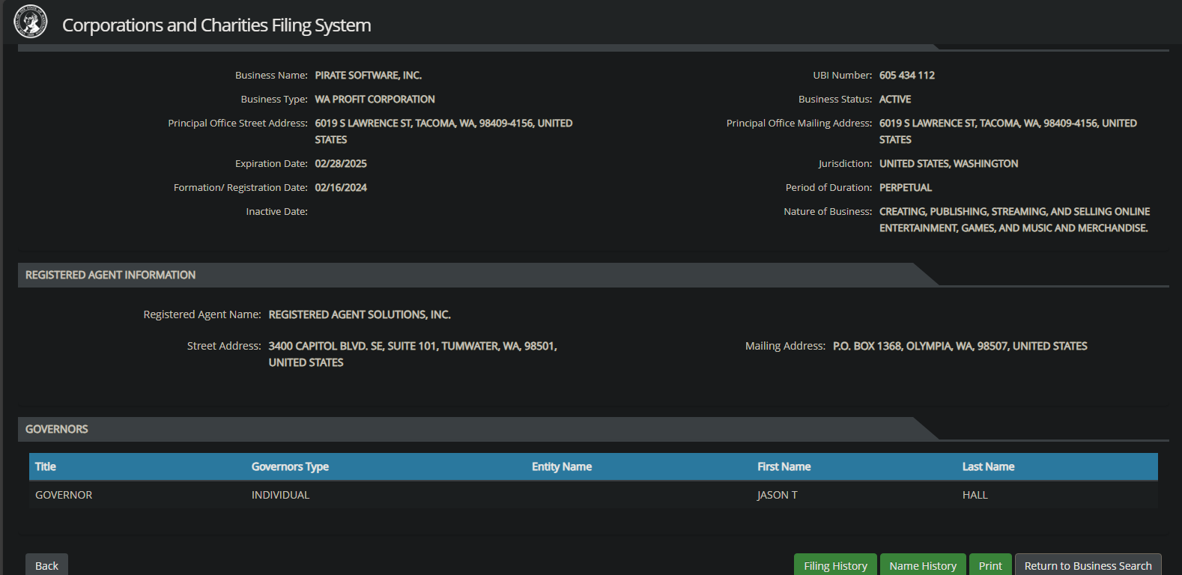Open Name History
The height and width of the screenshot is (575, 1182).
pyautogui.click(x=923, y=565)
